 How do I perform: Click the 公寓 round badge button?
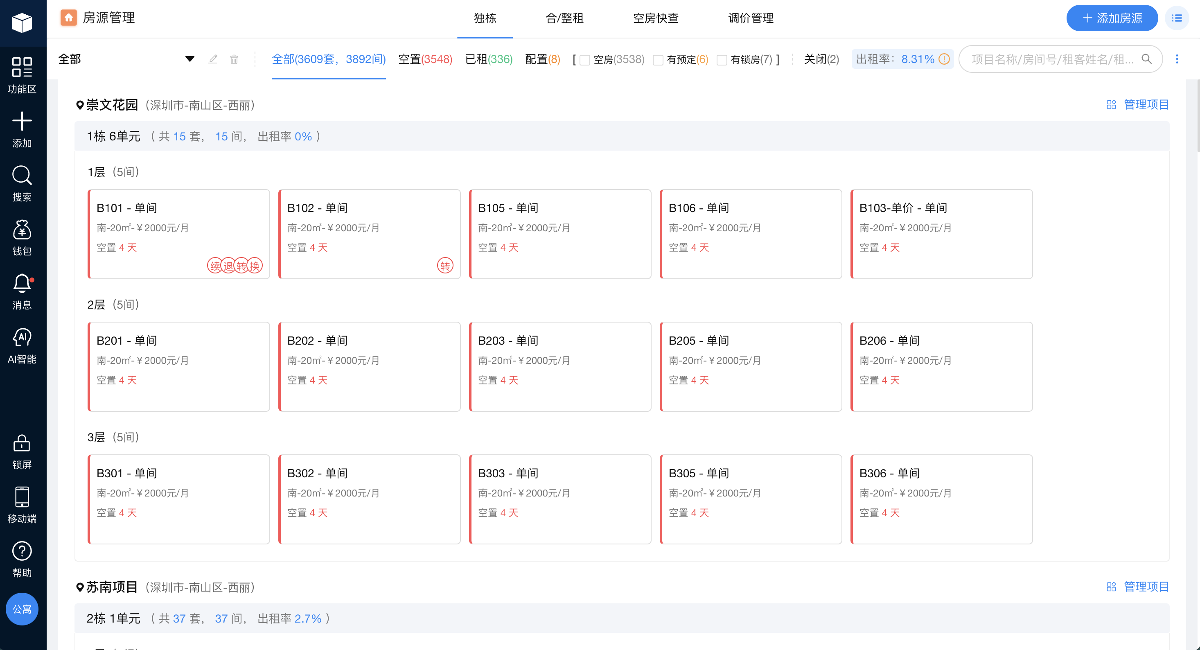pyautogui.click(x=22, y=609)
